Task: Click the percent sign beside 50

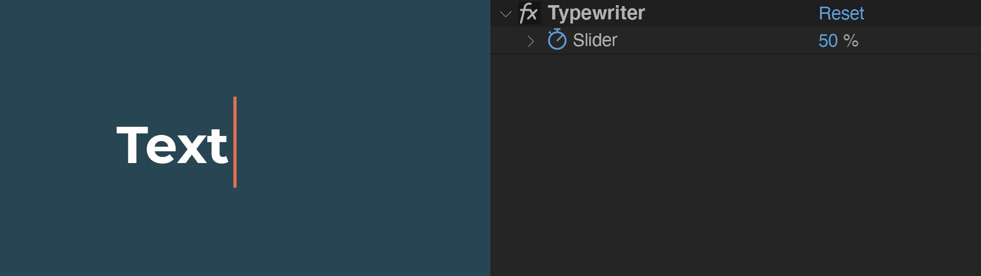Action: coord(851,41)
